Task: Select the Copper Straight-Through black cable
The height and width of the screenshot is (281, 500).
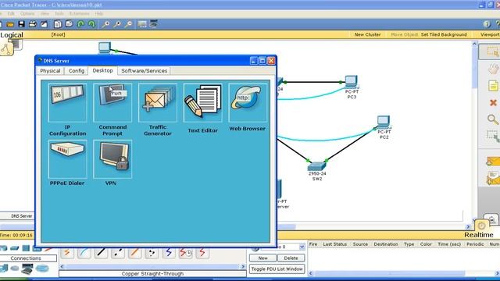Action: tap(101, 253)
